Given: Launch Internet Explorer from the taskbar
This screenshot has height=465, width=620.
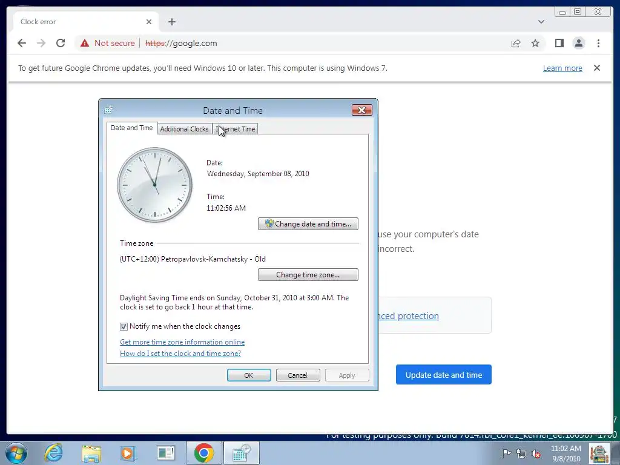Looking at the screenshot, I should pos(53,453).
